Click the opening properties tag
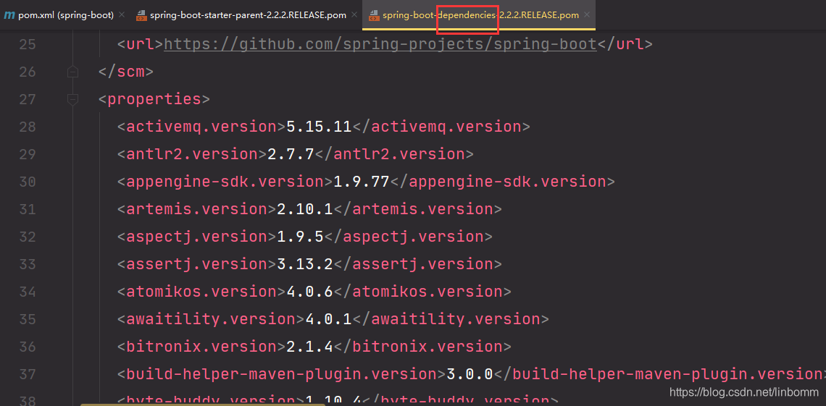The height and width of the screenshot is (406, 826). (x=154, y=99)
